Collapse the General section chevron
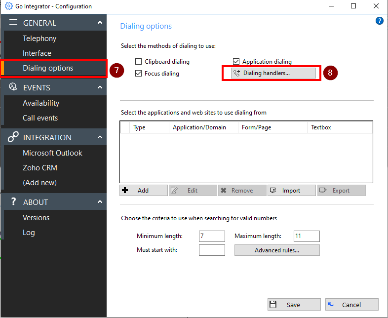388x318 pixels. [100, 23]
